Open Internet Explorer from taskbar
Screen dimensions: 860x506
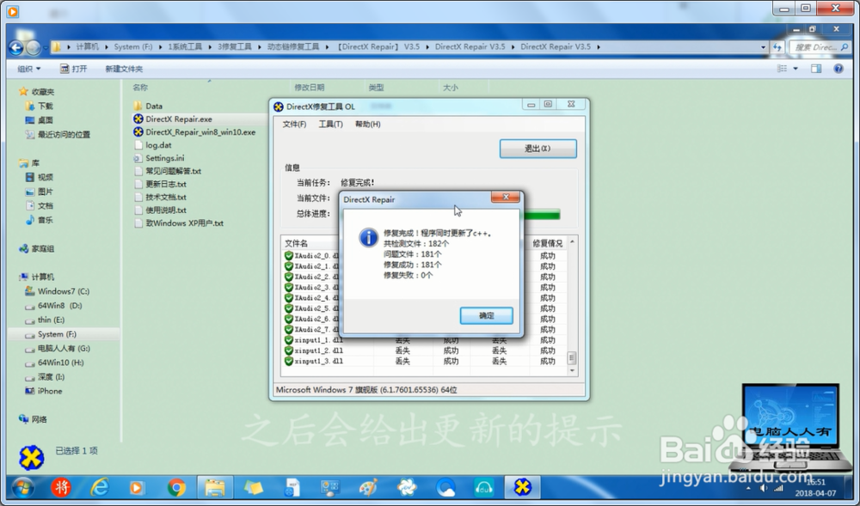coord(100,487)
